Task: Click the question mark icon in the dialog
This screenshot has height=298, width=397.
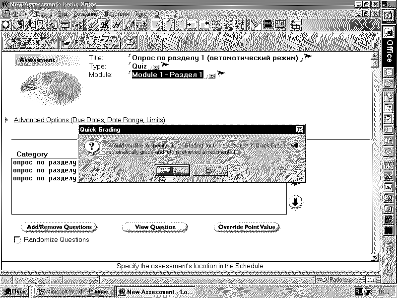Action: (90, 146)
